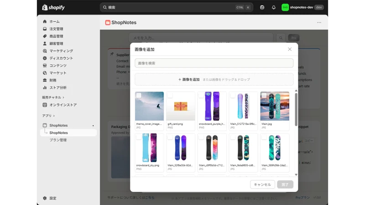This screenshot has width=365, height=205.
Task: Open the Sidekick assistant icon in top bar
Action: click(x=262, y=7)
